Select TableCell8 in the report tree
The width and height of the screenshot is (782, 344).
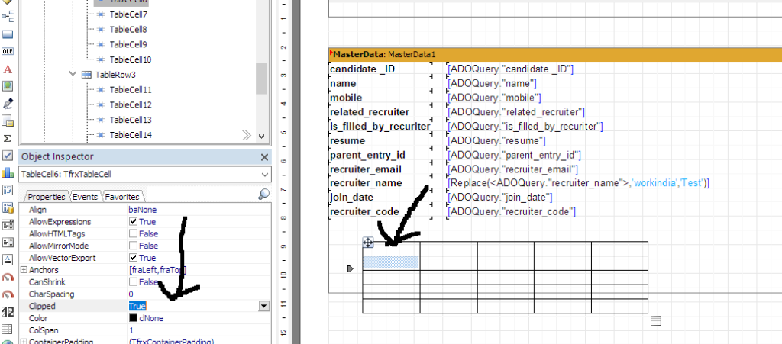click(128, 30)
